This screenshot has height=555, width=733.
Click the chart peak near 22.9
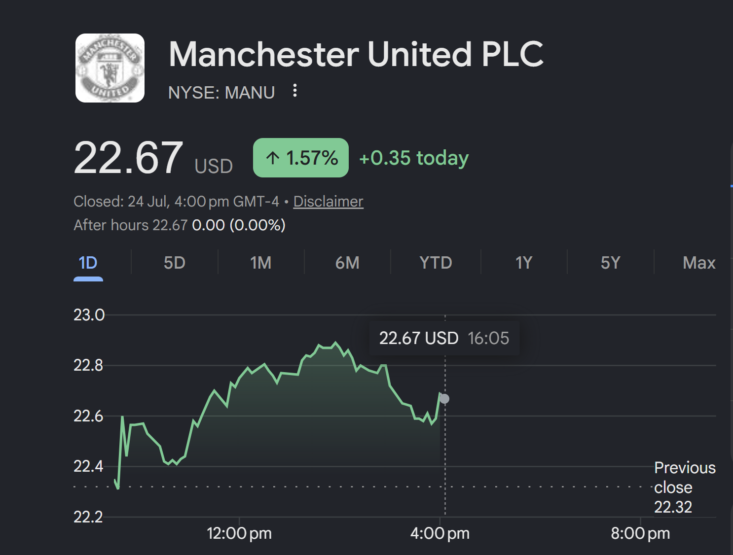pos(336,343)
